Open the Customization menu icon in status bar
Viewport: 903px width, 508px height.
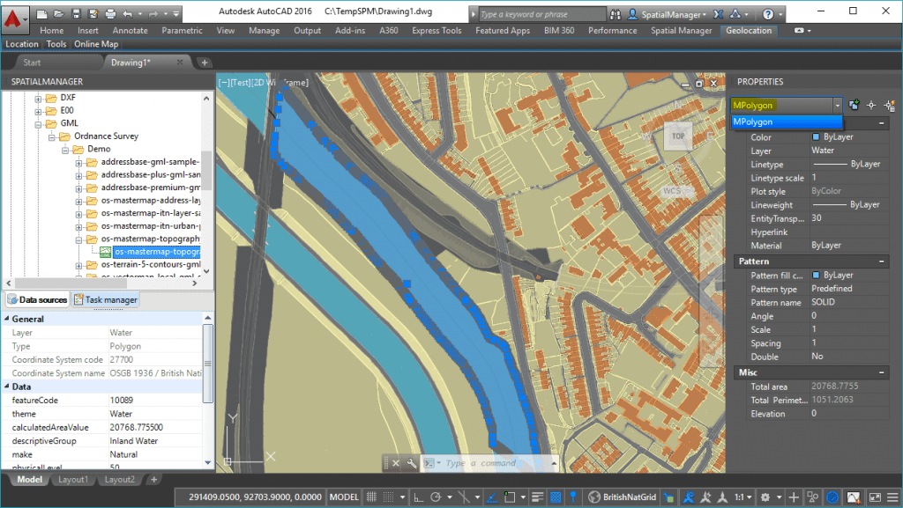(891, 497)
